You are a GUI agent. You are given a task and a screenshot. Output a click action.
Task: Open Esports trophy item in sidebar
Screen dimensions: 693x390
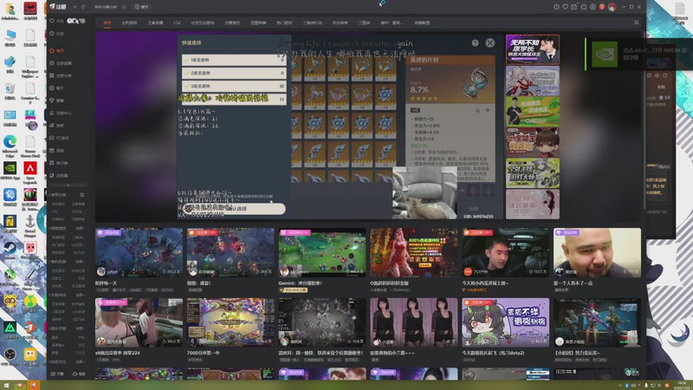(57, 101)
